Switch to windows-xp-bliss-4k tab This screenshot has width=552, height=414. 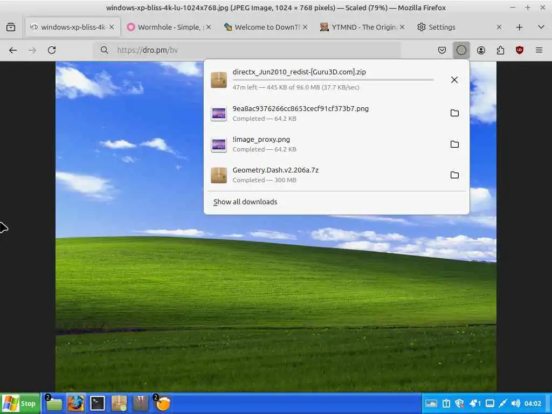73,27
